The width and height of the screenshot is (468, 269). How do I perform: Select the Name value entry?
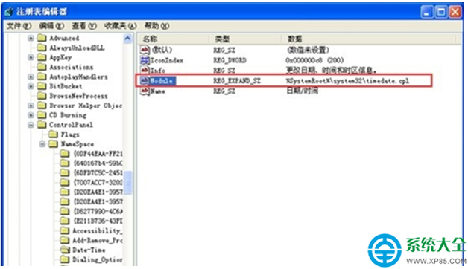pos(158,91)
